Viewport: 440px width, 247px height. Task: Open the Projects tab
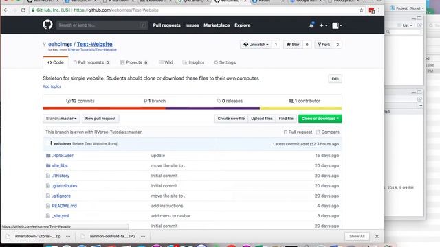(x=134, y=62)
